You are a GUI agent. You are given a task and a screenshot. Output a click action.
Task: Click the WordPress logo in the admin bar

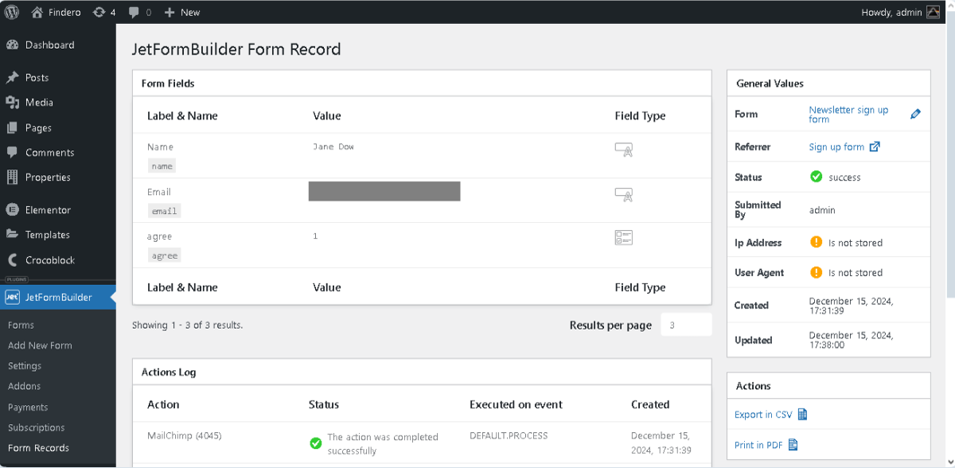click(x=11, y=12)
